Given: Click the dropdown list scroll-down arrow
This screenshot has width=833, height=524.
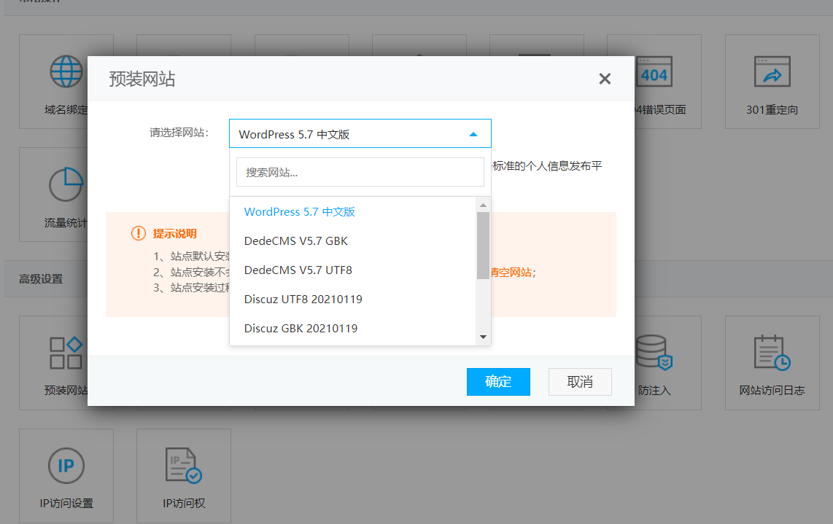Looking at the screenshot, I should click(x=483, y=337).
